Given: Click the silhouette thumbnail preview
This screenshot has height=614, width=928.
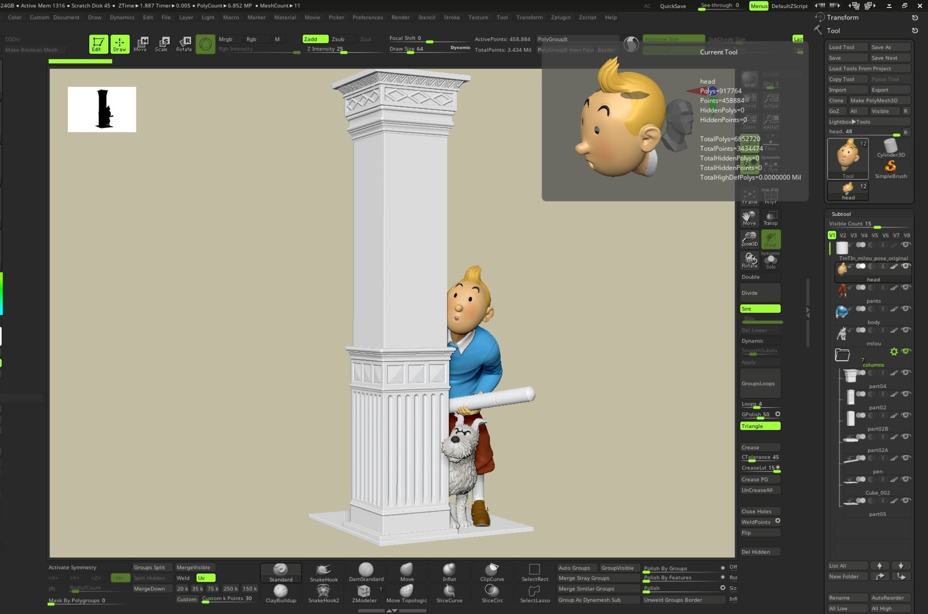Looking at the screenshot, I should [x=102, y=109].
